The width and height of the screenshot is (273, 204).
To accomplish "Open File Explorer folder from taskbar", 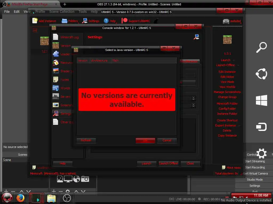I will coord(51,198).
